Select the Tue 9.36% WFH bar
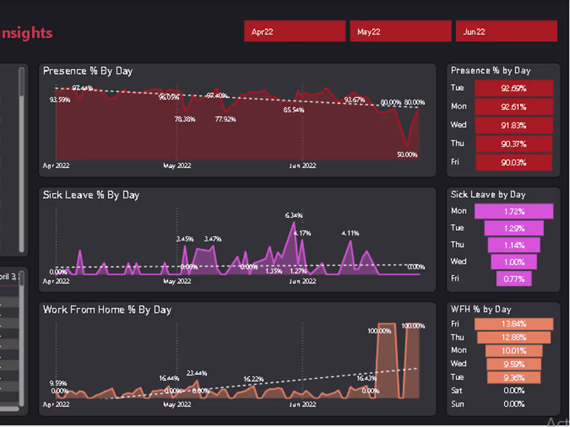 513,377
